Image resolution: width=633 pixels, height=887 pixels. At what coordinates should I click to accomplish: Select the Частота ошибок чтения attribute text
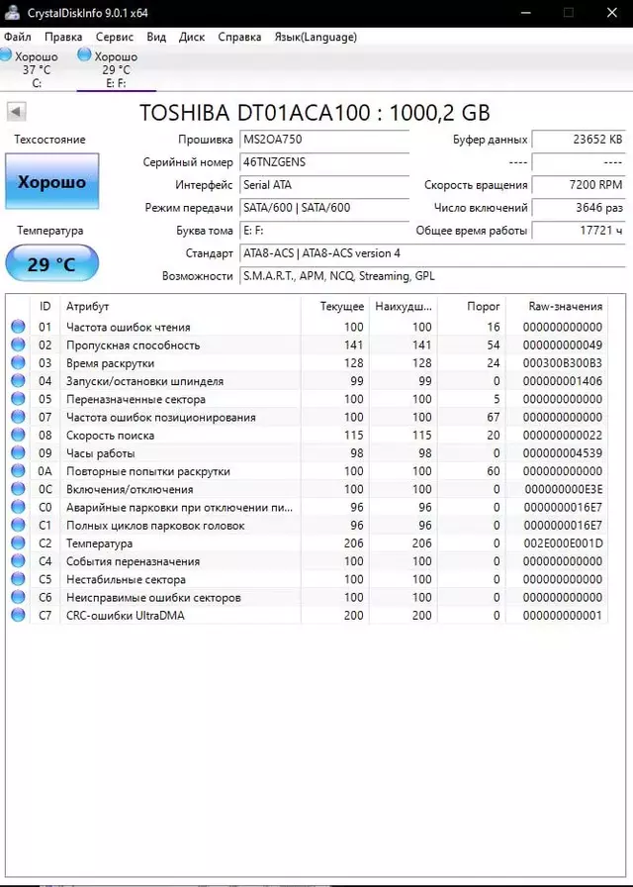tap(129, 327)
